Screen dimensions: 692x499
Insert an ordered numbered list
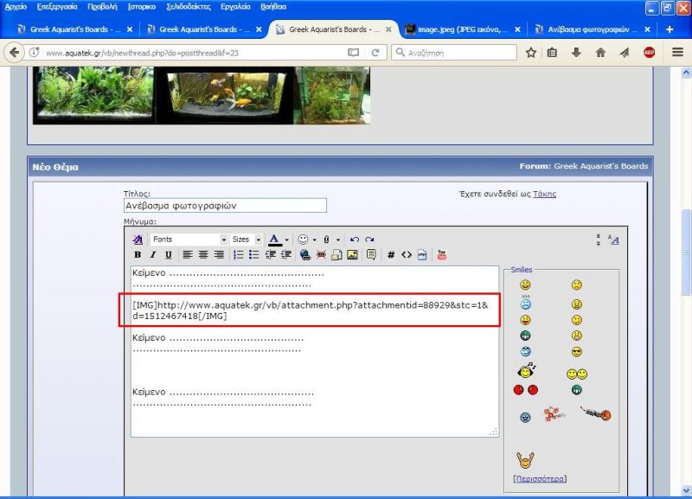pos(239,255)
